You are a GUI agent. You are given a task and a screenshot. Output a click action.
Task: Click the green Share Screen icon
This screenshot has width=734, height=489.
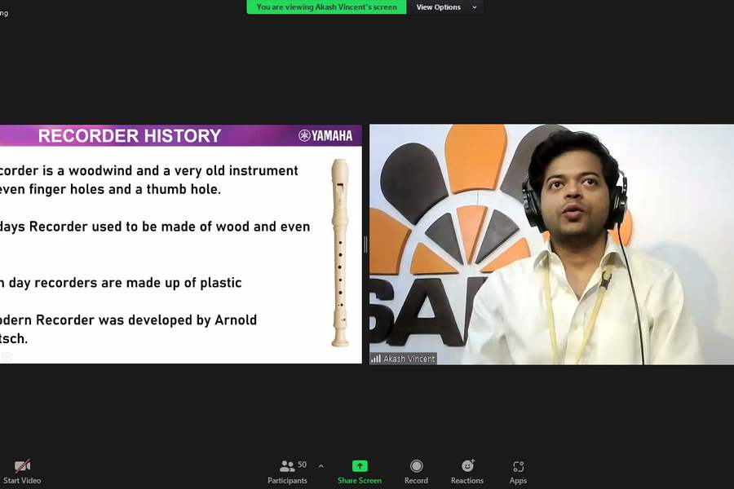pyautogui.click(x=360, y=466)
